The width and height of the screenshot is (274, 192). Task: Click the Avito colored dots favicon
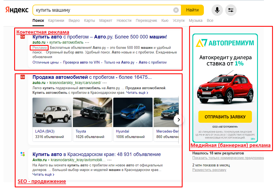(23, 154)
